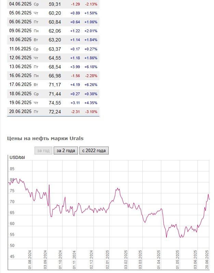Image resolution: width=214 pixels, height=273 pixels.
Task: Click the 19.06.2025 date cell
Action: click(20, 102)
